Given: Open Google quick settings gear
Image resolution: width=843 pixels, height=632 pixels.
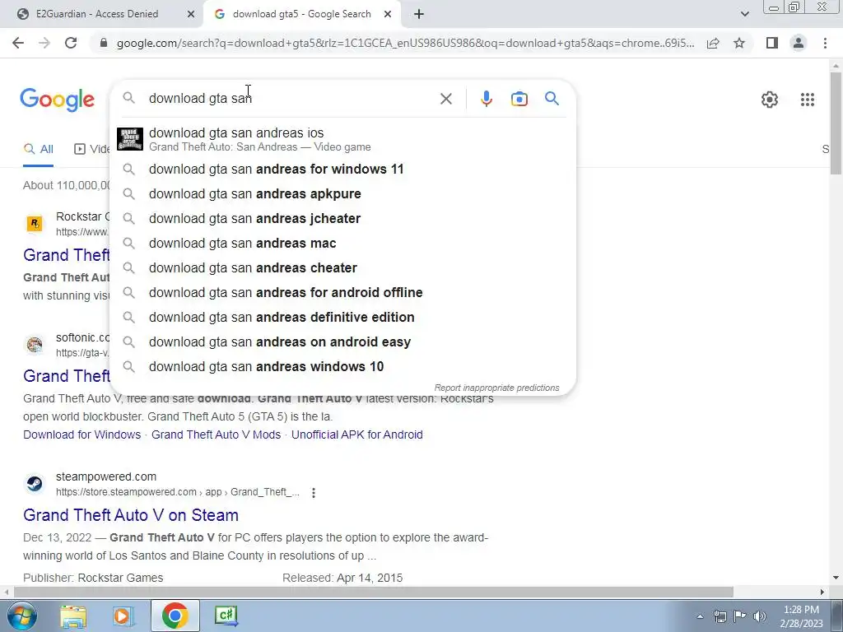Looking at the screenshot, I should coord(770,100).
